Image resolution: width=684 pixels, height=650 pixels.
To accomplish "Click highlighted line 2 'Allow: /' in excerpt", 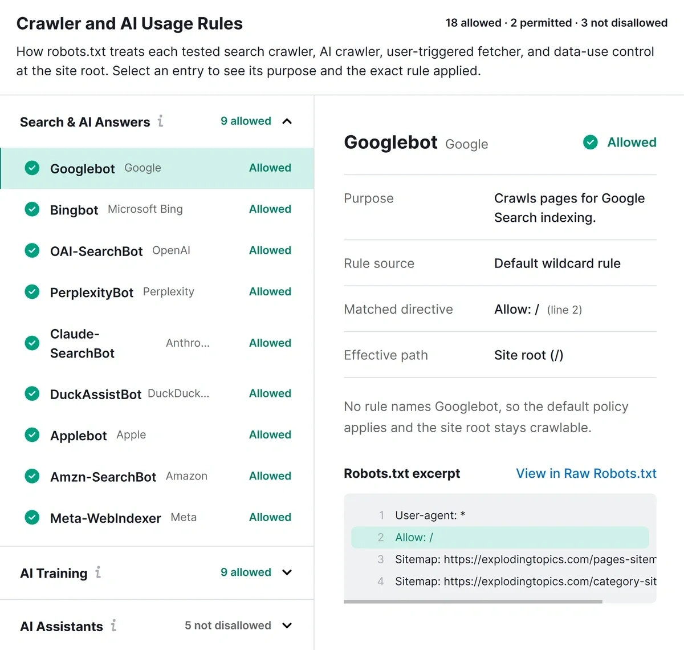I will [500, 537].
